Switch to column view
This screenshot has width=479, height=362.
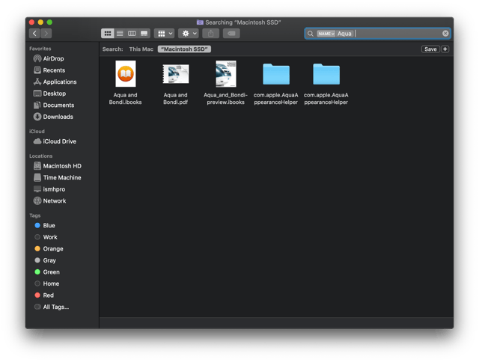pos(132,33)
